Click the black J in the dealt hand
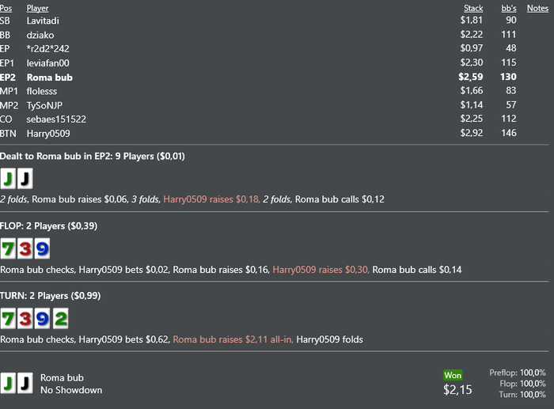 click(25, 179)
